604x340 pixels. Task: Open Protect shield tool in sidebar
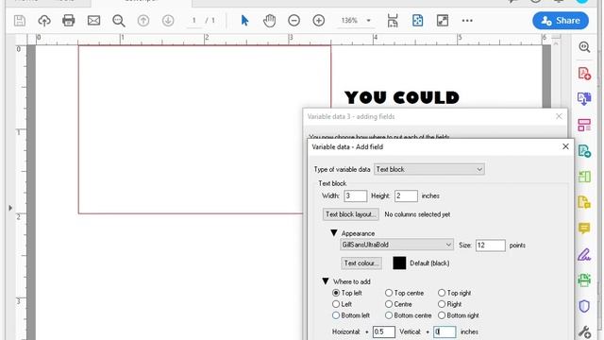[584, 306]
